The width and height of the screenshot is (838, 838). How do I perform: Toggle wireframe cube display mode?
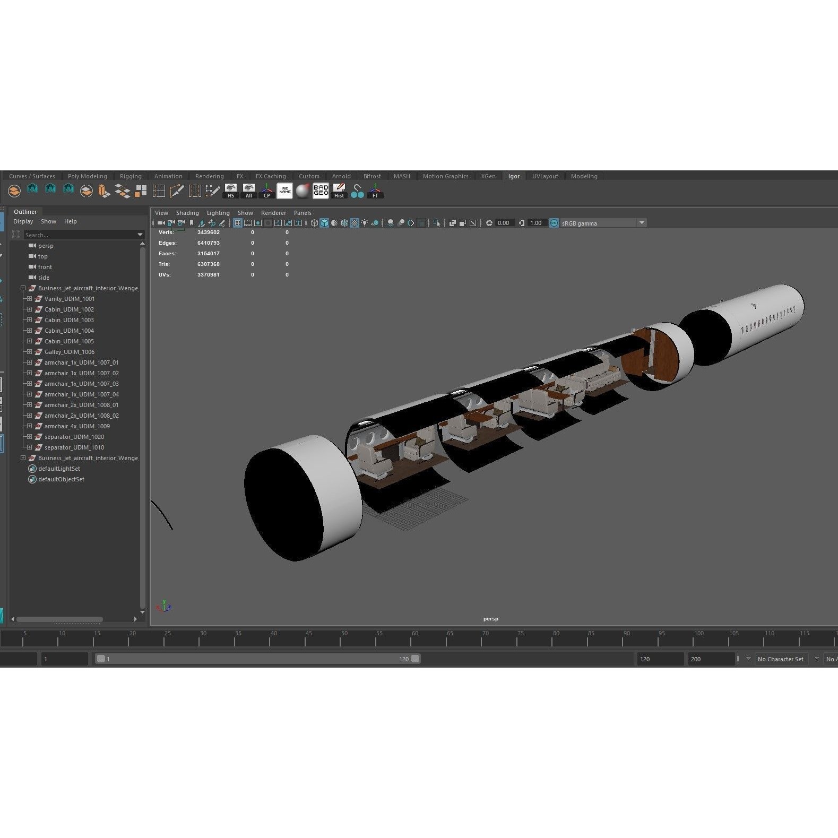(x=314, y=223)
